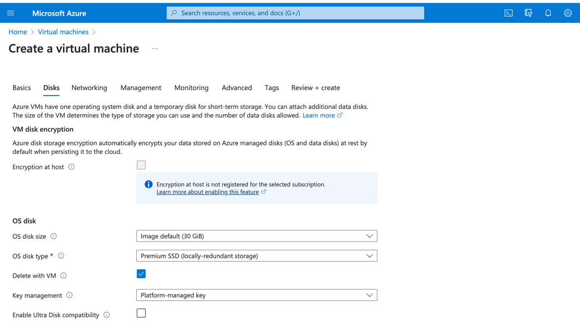Image resolution: width=580 pixels, height=327 pixels.
Task: Open the notifications bell
Action: pos(548,13)
